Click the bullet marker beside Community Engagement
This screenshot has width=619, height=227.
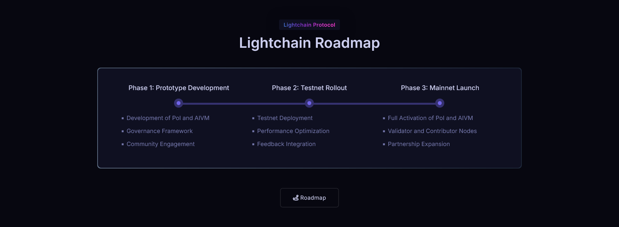click(x=123, y=144)
